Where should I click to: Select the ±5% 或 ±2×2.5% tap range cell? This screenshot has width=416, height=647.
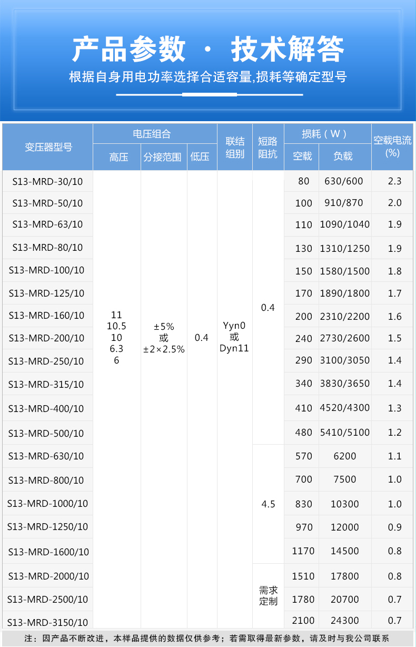(164, 338)
